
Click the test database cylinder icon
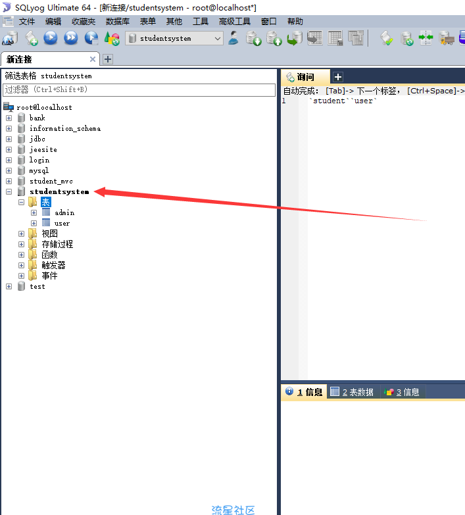21,286
